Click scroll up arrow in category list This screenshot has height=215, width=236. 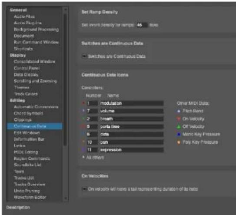pyautogui.click(x=66, y=10)
